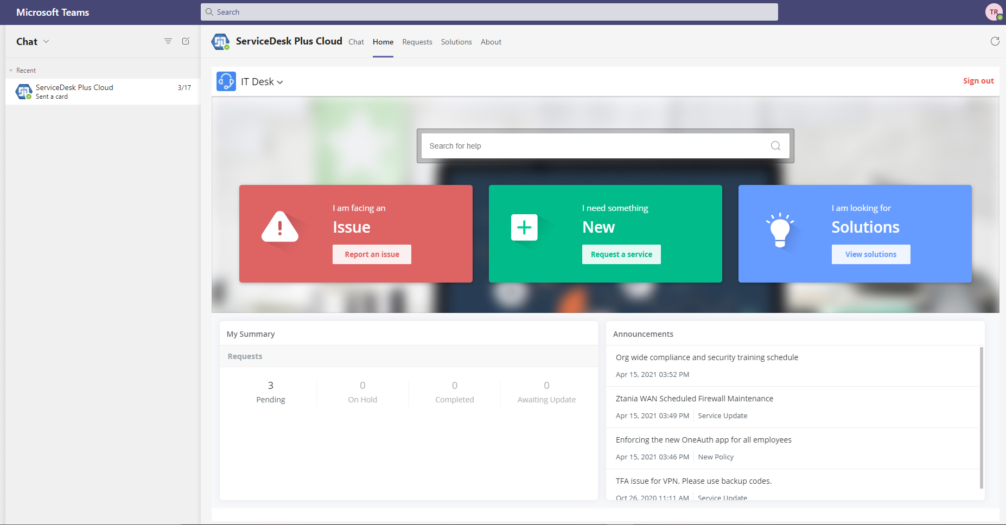Click the lightbulb Solutions icon
Screen dimensions: 1006x525
tap(780, 230)
